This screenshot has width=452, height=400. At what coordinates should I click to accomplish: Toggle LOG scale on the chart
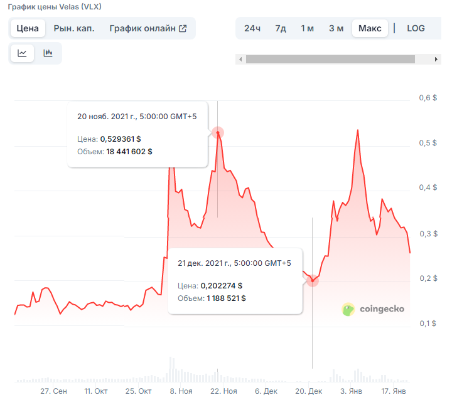(x=416, y=28)
